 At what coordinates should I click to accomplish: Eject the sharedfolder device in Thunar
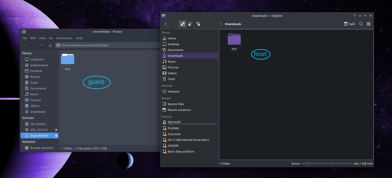coord(56,136)
